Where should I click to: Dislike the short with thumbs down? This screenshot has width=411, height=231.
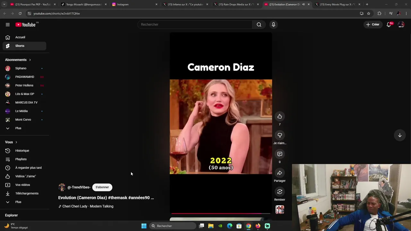click(x=280, y=135)
